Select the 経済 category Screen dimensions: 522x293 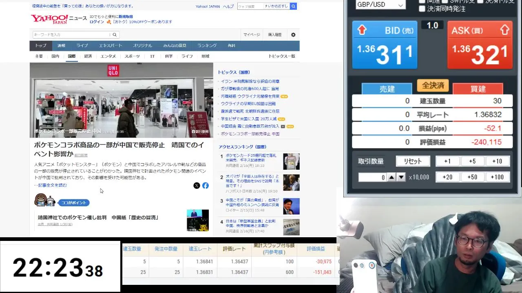coord(88,56)
